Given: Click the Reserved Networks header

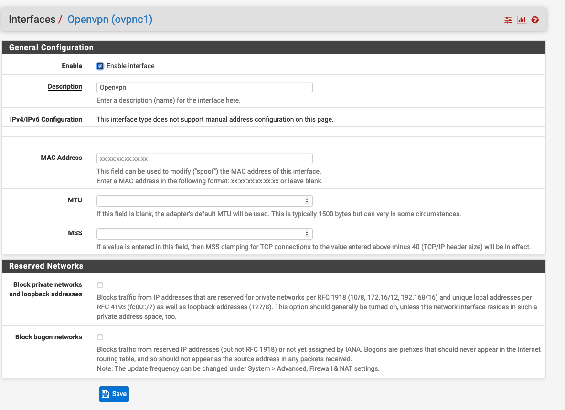Looking at the screenshot, I should [x=46, y=266].
